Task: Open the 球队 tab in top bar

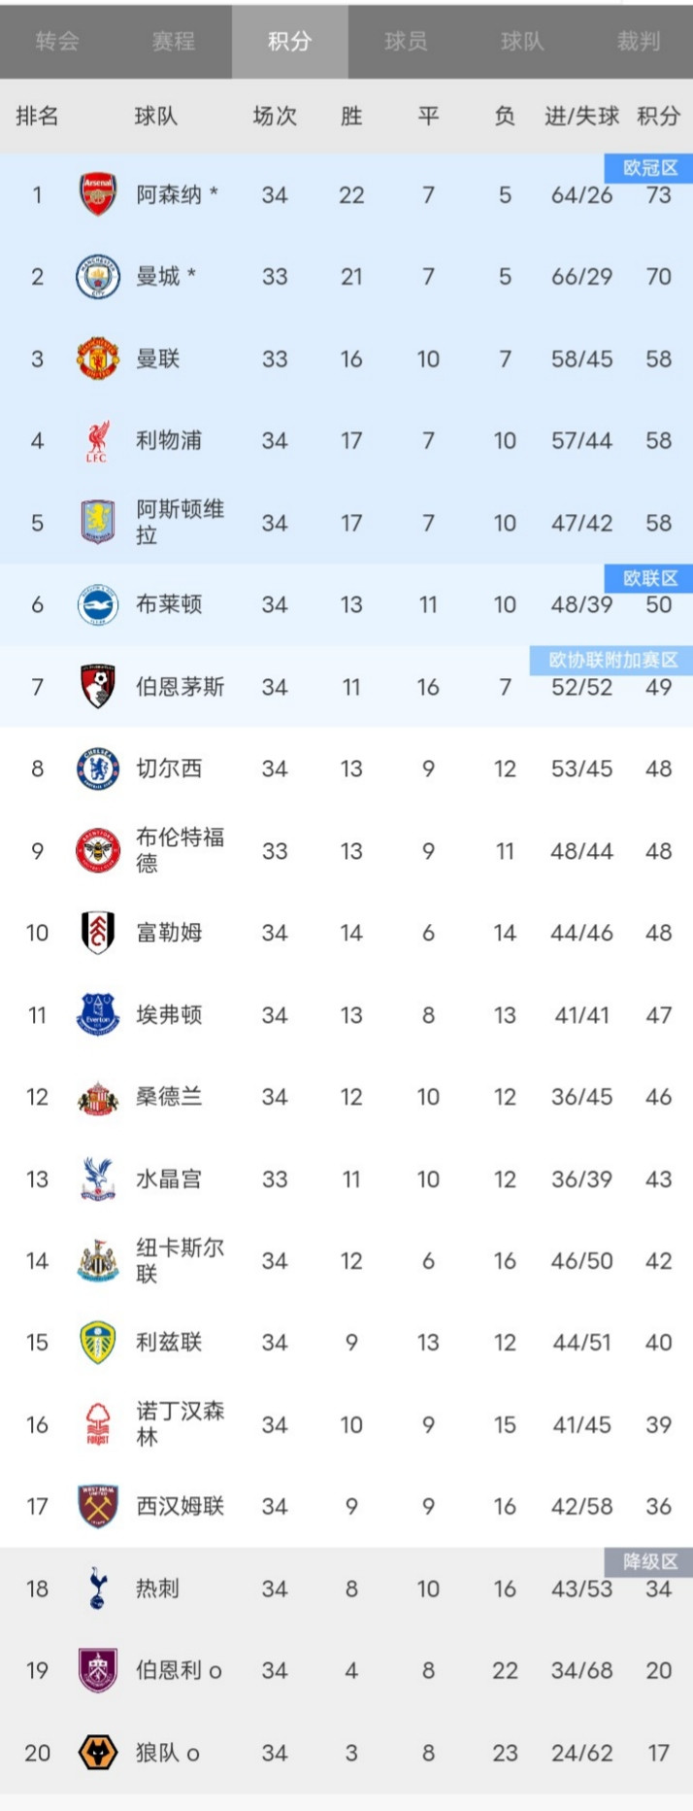Action: (x=522, y=41)
